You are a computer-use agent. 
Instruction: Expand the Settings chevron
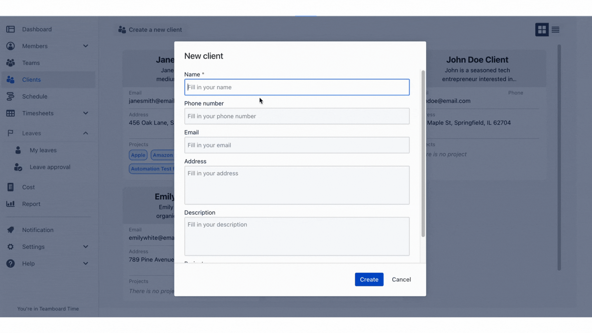click(86, 247)
